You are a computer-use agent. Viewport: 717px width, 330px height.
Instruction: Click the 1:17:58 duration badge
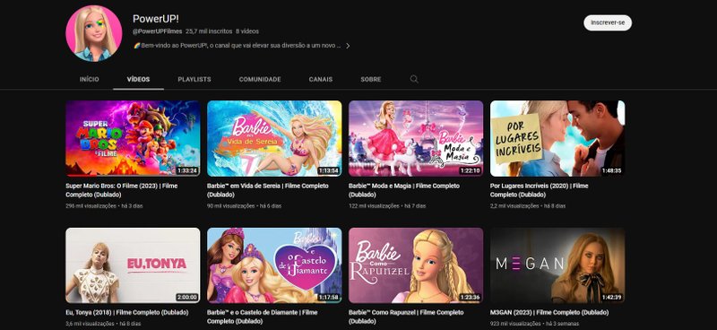(329, 298)
